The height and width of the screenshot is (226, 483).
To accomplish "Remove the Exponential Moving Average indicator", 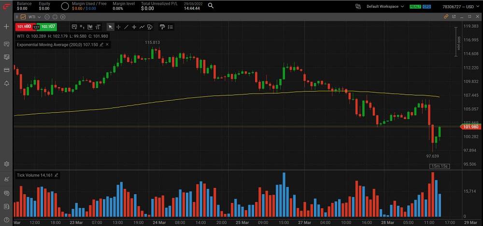I will pyautogui.click(x=107, y=44).
